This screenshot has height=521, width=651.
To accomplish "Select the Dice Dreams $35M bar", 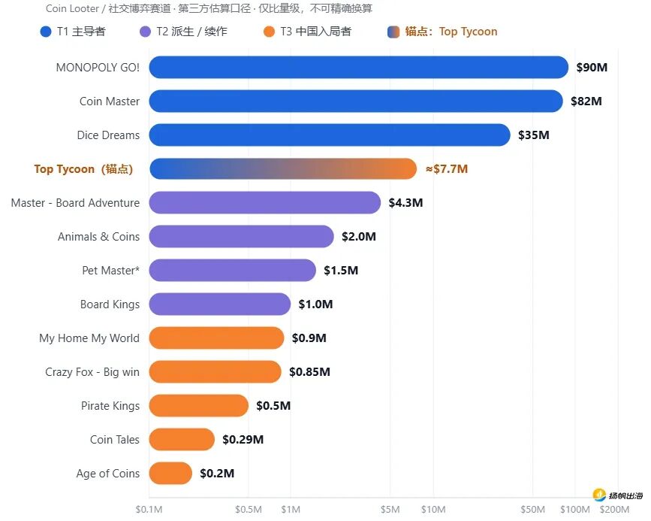I will pyautogui.click(x=330, y=135).
